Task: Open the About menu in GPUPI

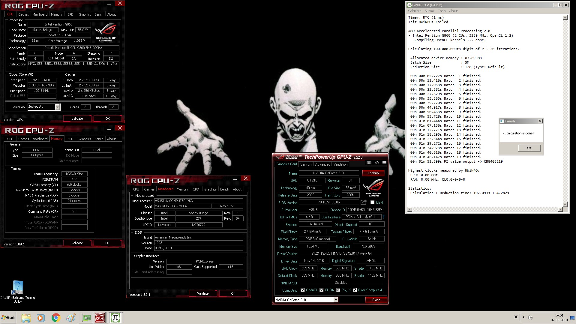Action: (x=453, y=11)
